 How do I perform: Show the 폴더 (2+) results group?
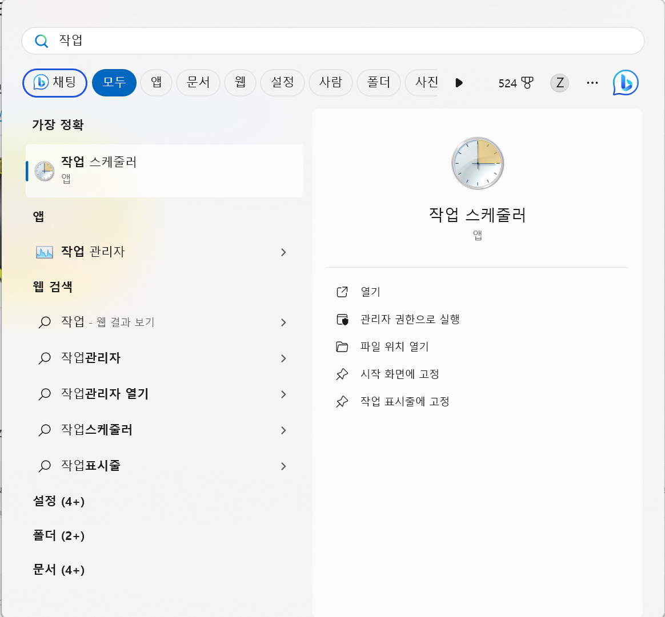click(x=59, y=535)
